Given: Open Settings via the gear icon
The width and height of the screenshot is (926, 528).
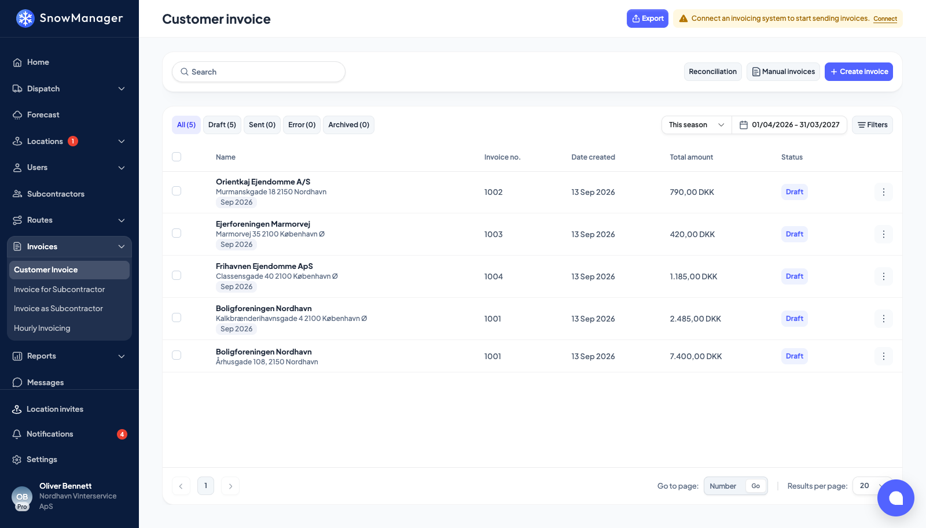Looking at the screenshot, I should tap(17, 459).
